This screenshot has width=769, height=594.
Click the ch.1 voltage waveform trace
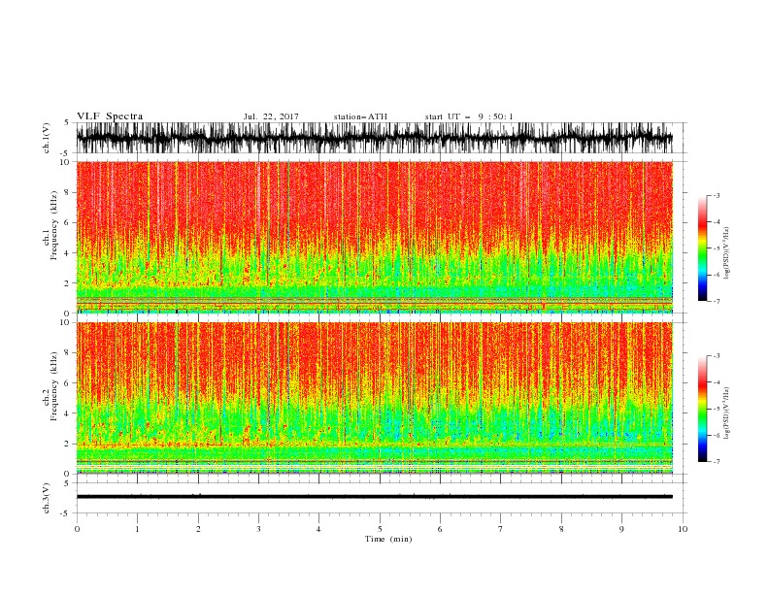click(x=374, y=138)
